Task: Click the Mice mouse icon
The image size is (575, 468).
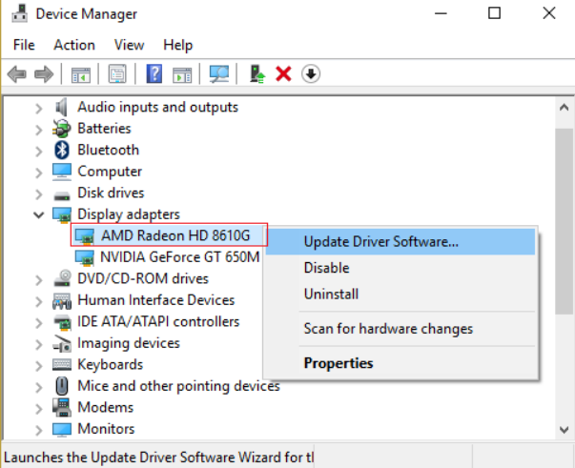Action: click(x=62, y=386)
